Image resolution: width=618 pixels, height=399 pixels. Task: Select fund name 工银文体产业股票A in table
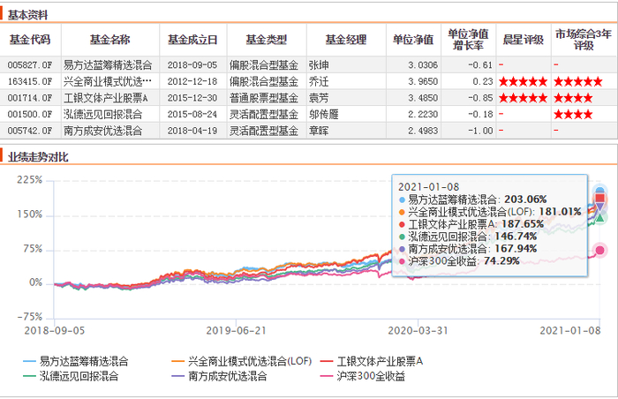tap(106, 98)
